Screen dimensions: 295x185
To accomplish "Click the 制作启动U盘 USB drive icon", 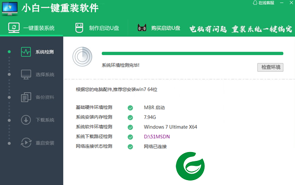I will click(79, 28).
